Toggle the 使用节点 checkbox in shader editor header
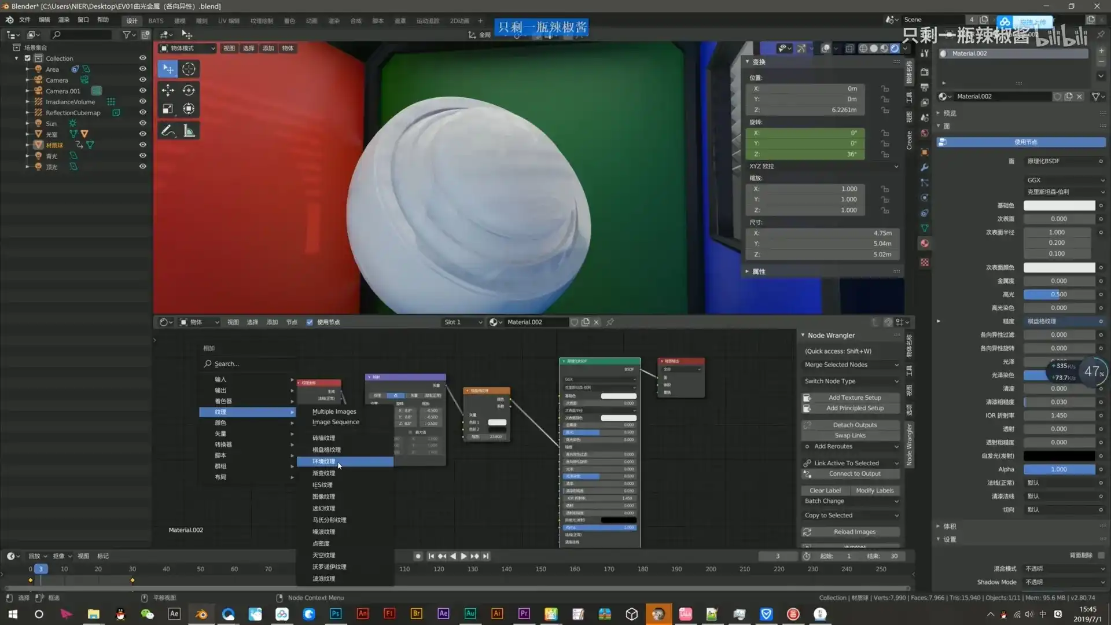The height and width of the screenshot is (625, 1111). (x=309, y=322)
